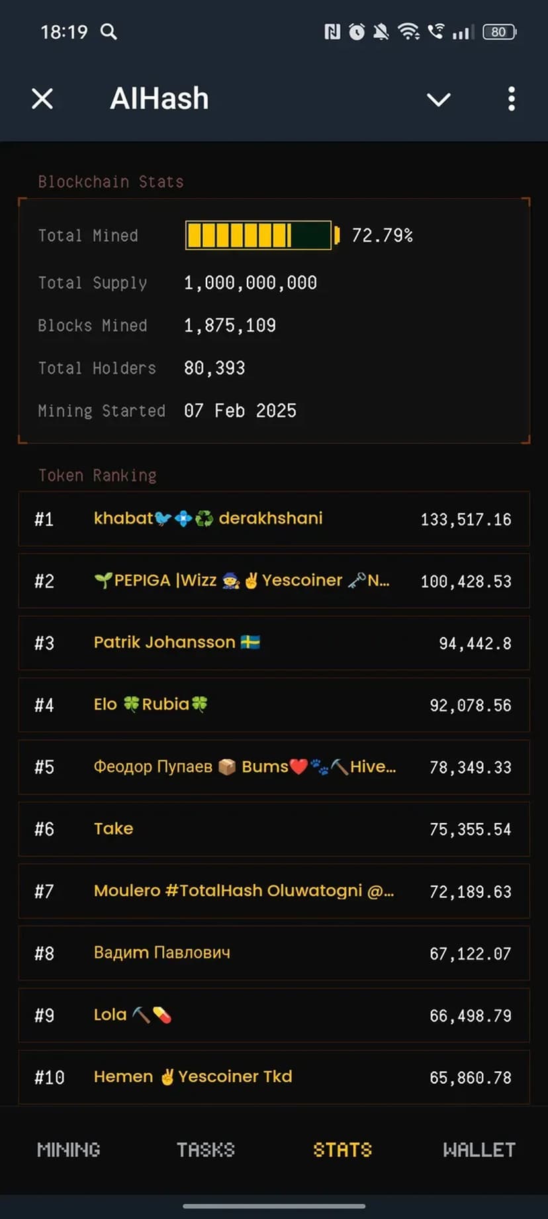Image resolution: width=548 pixels, height=1219 pixels.
Task: Select the STATS tab
Action: 342,1149
